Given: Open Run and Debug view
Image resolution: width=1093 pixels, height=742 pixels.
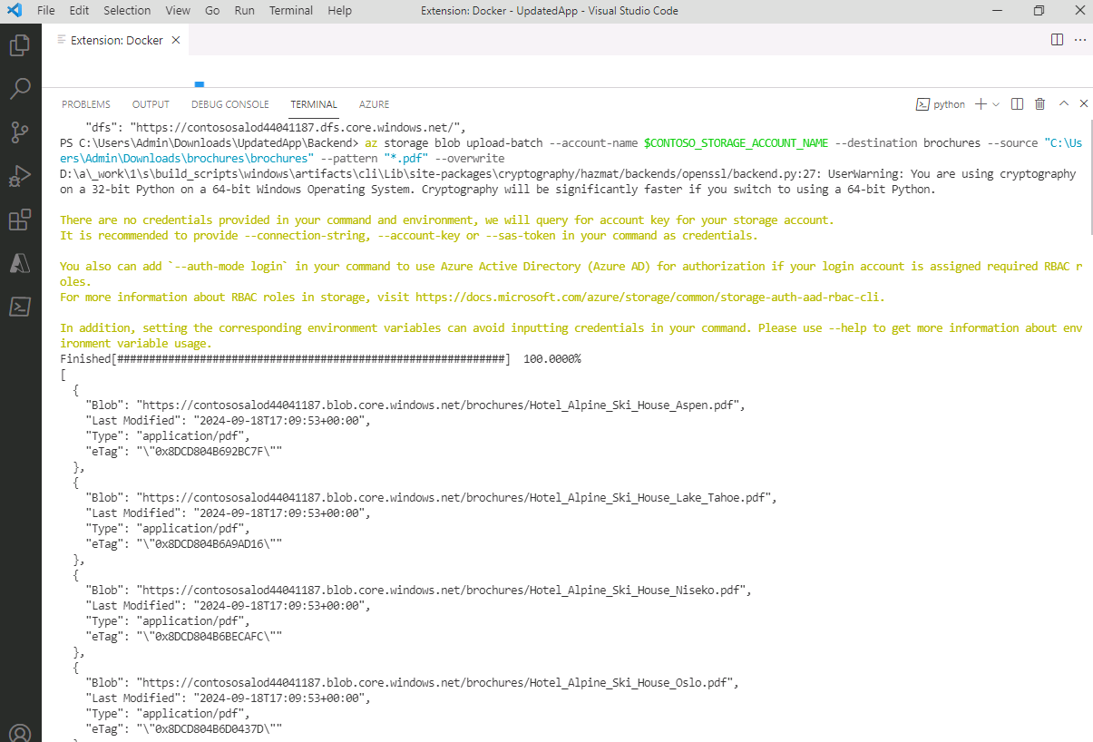Looking at the screenshot, I should [20, 175].
